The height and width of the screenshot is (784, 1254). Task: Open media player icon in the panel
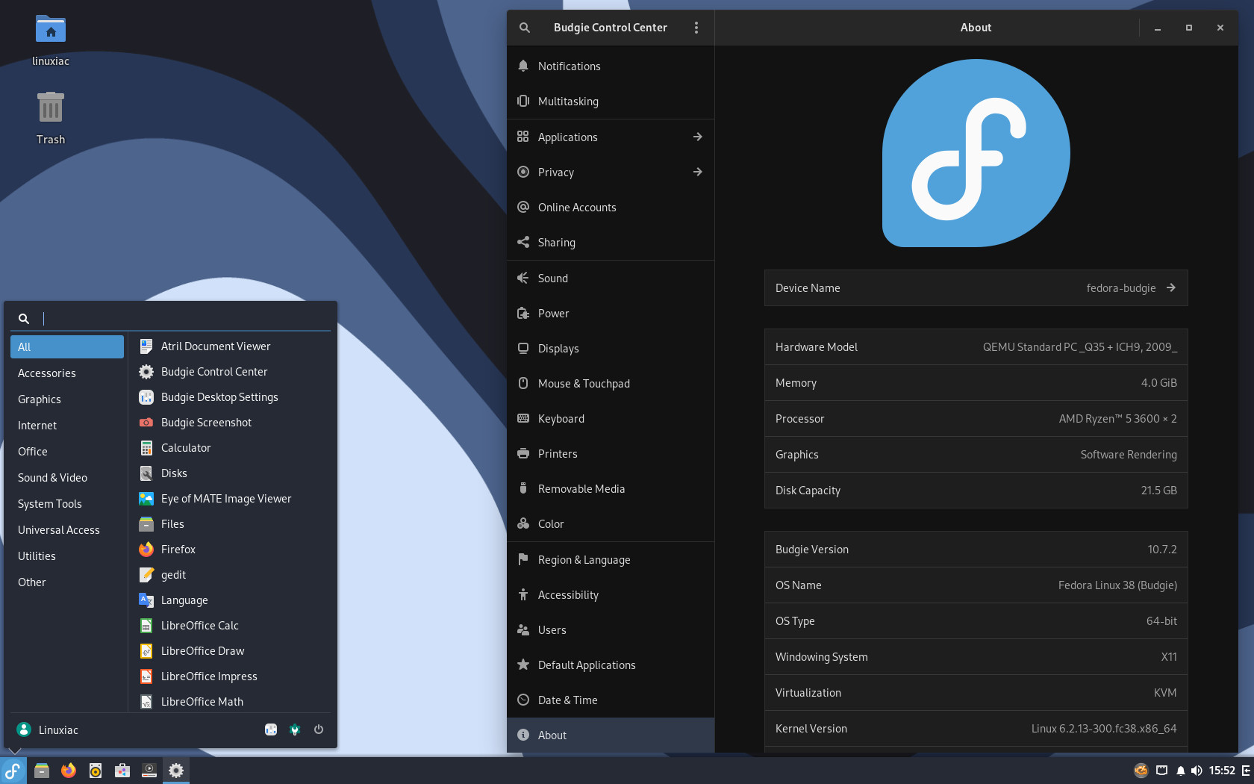(149, 771)
